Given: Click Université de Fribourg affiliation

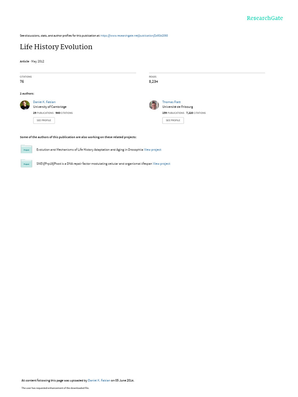Looking at the screenshot, I should pos(177,107).
